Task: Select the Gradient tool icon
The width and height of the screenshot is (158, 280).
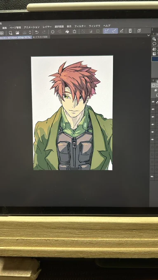Action: 154,54
